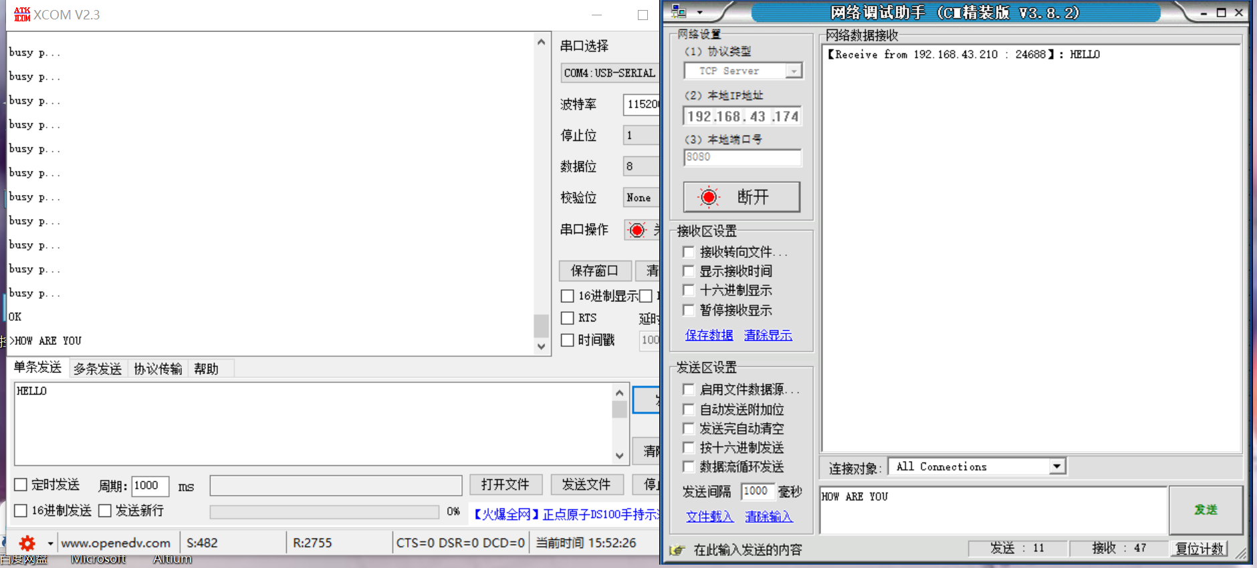Enable 按十六进制发送 checkbox
Image resolution: width=1257 pixels, height=568 pixels.
point(688,447)
